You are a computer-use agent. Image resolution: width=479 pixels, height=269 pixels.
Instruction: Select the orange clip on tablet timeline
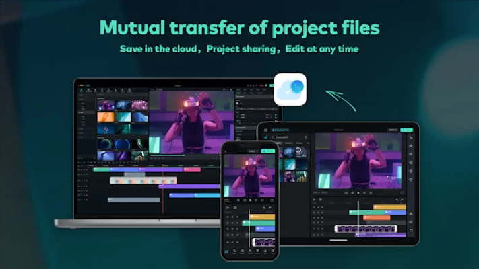click(377, 217)
